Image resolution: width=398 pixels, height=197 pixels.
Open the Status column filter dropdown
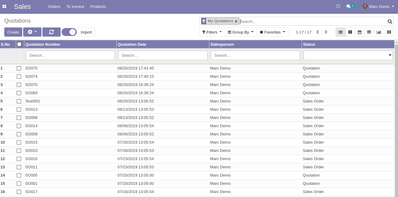coord(348,55)
